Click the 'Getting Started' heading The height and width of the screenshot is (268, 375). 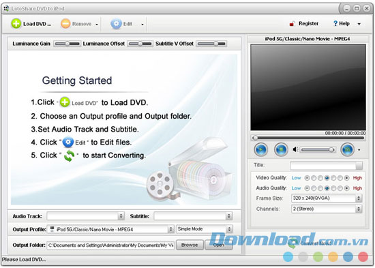point(77,80)
